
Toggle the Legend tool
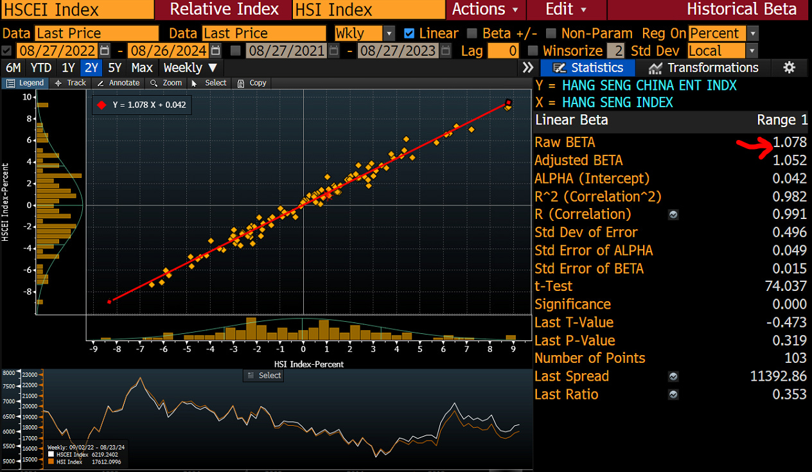tap(25, 83)
